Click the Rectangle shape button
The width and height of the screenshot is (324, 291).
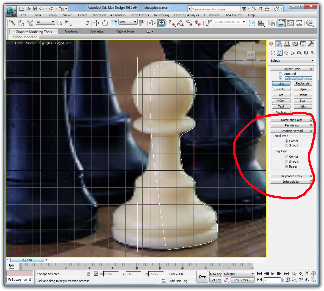click(303, 83)
